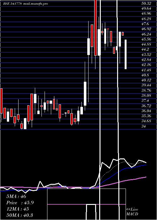
Task: Select the 50.32 price axis label
Action: [x=146, y=4]
